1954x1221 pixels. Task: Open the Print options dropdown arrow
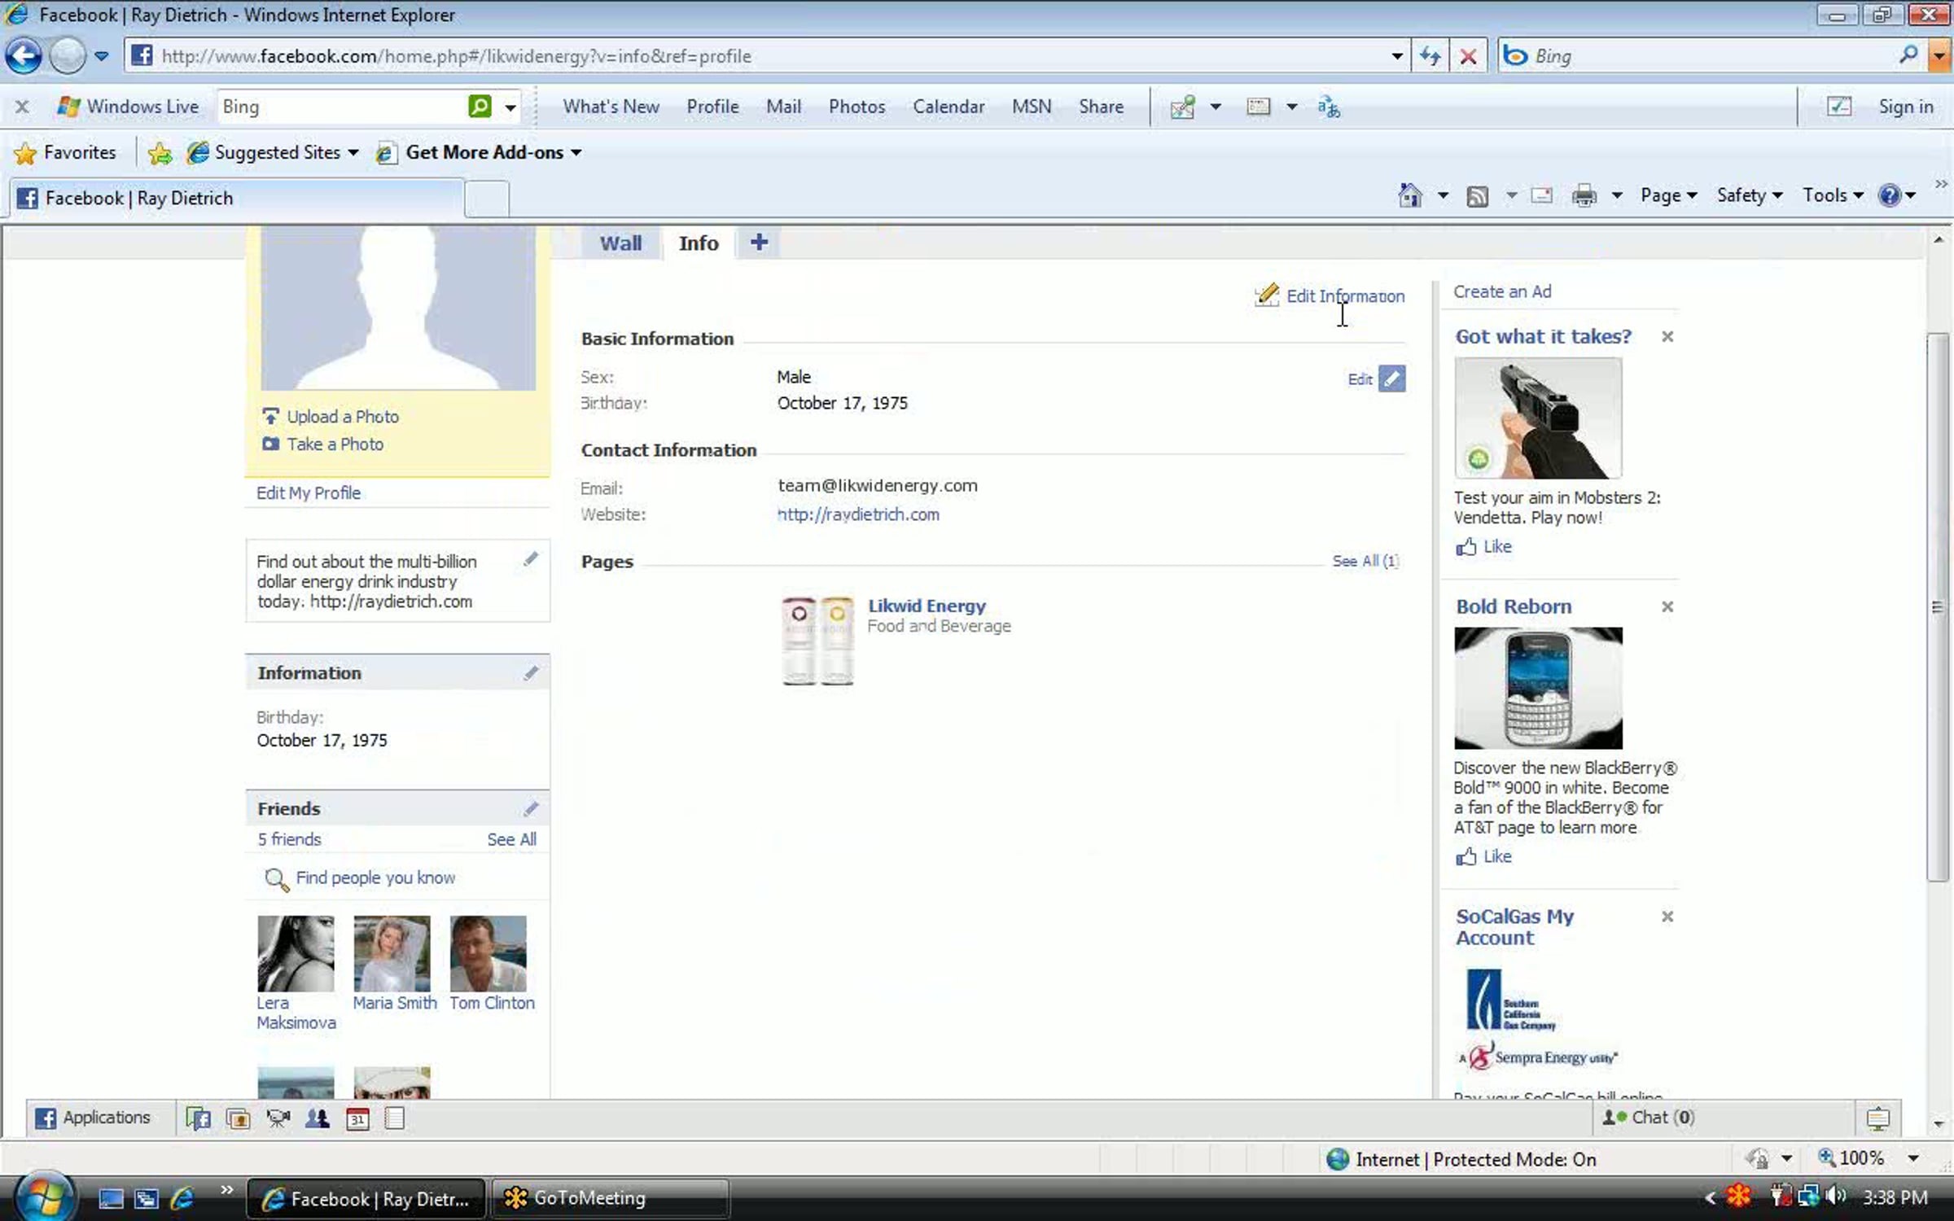(x=1617, y=195)
